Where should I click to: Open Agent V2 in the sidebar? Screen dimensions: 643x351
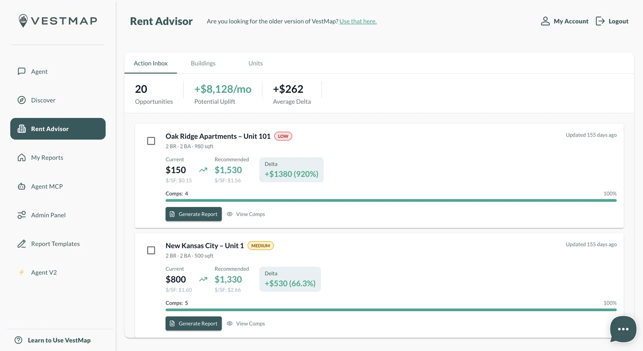pyautogui.click(x=58, y=272)
